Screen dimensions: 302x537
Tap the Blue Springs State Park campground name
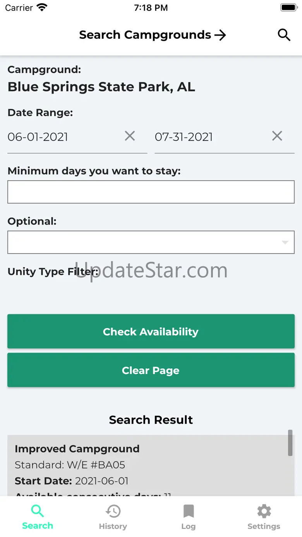(x=101, y=87)
